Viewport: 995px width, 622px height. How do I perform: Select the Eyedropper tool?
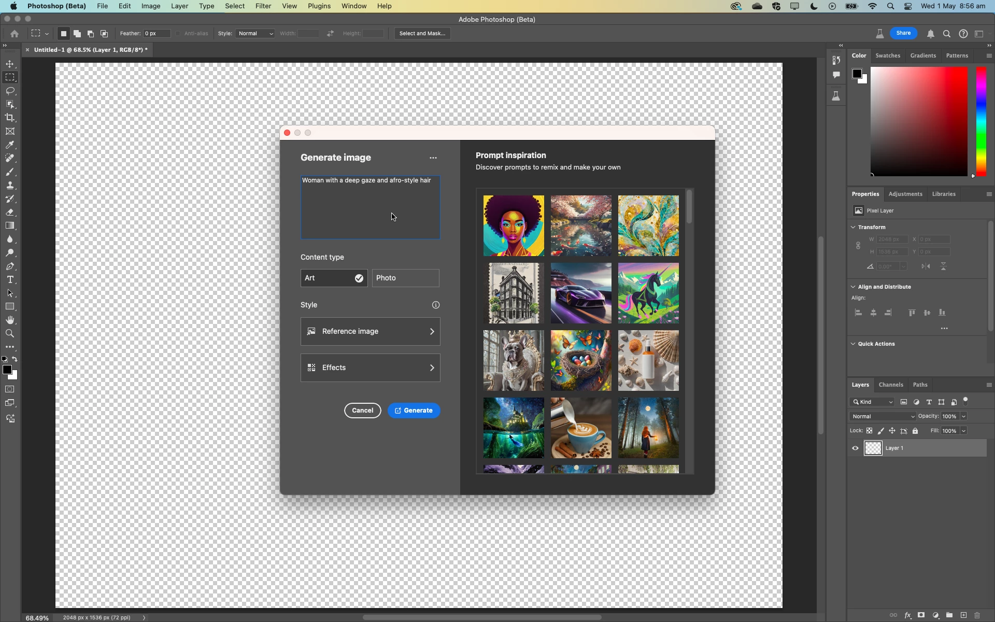tap(10, 145)
